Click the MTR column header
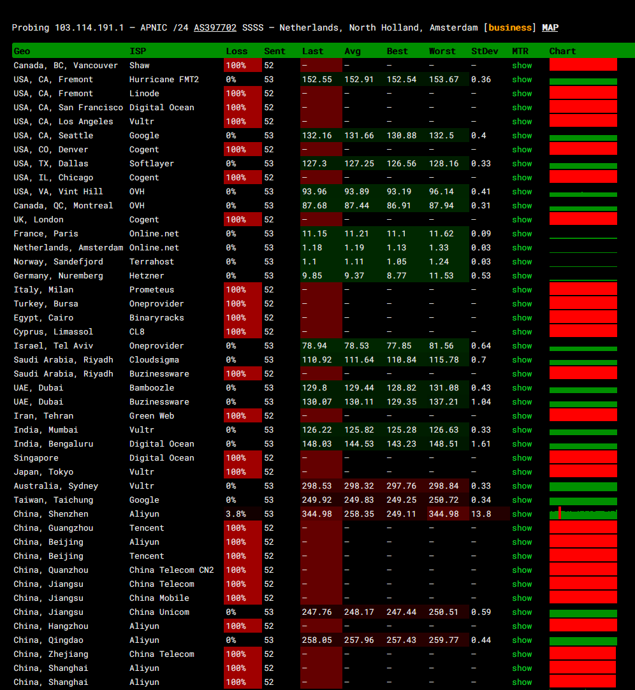Screen dimensions: 635x690 click(520, 51)
